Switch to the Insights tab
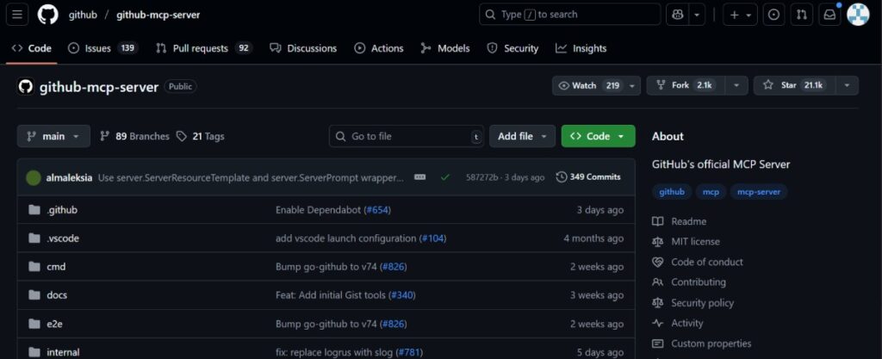The image size is (882, 359). (581, 48)
